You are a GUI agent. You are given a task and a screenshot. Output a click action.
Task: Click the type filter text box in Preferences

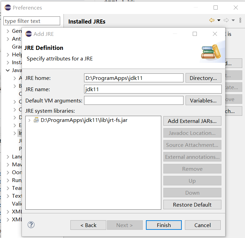click(x=32, y=21)
